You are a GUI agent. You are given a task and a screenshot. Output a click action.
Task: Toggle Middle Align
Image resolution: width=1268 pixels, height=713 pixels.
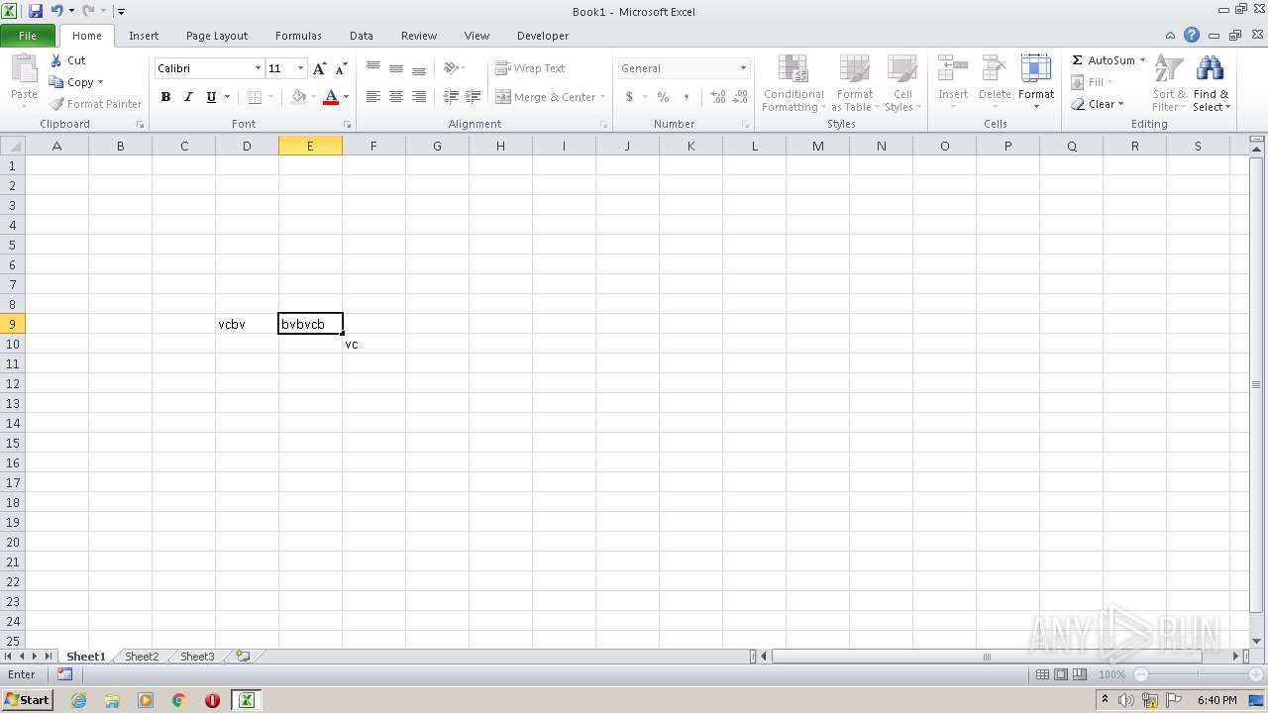pyautogui.click(x=396, y=68)
